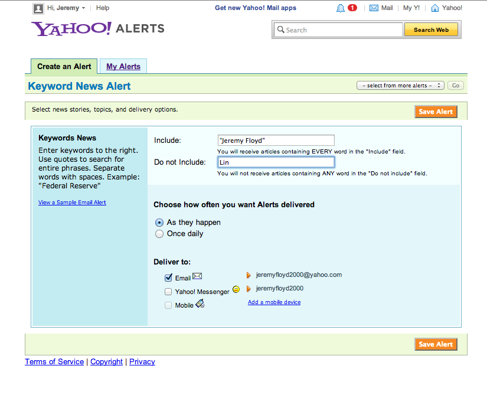Click the Go button next to dropdown
The height and width of the screenshot is (405, 487).
coord(456,86)
